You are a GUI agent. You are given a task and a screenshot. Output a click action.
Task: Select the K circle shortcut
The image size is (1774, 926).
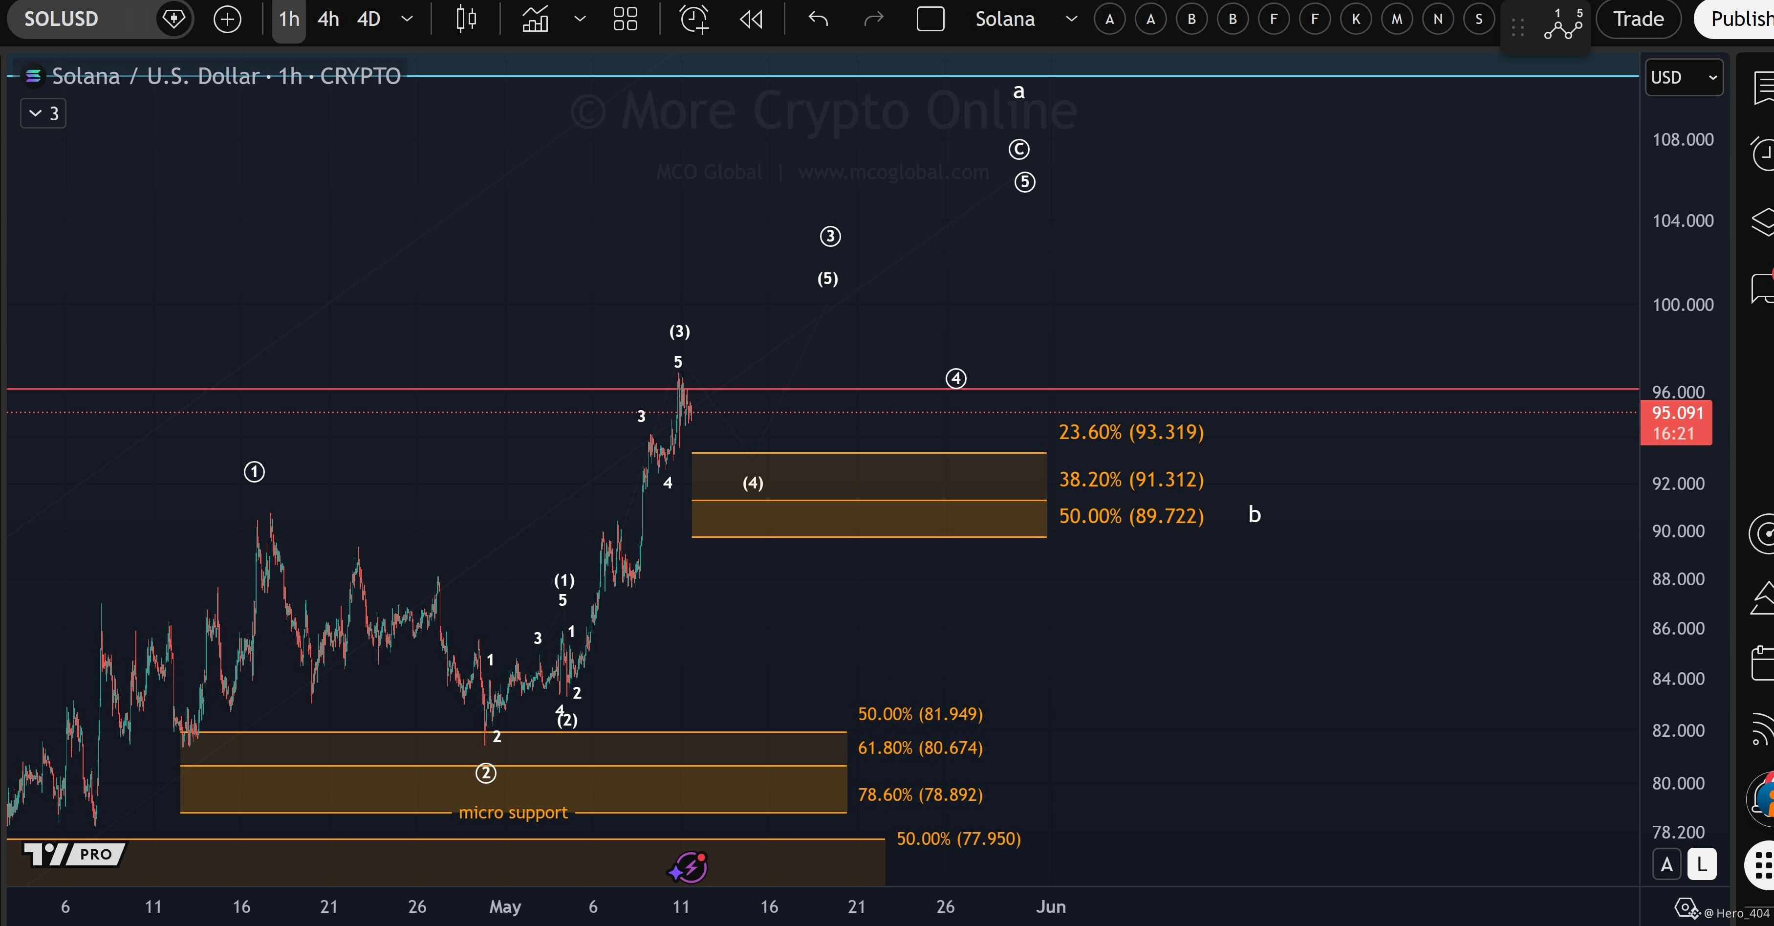(x=1355, y=19)
